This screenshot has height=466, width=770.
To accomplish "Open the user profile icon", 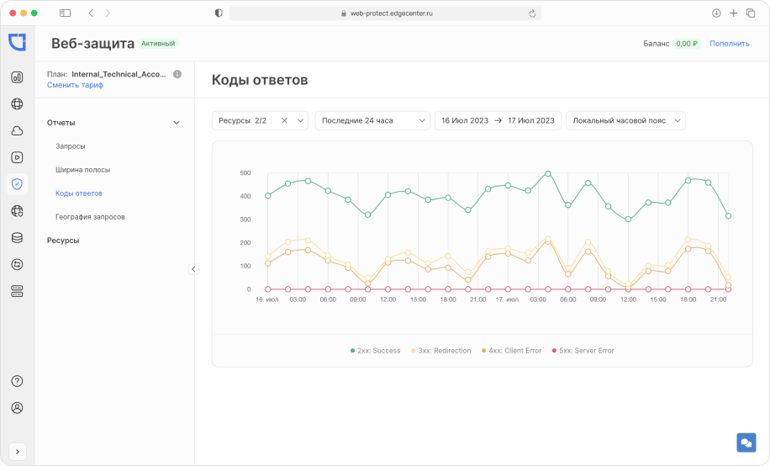I will click(x=17, y=408).
